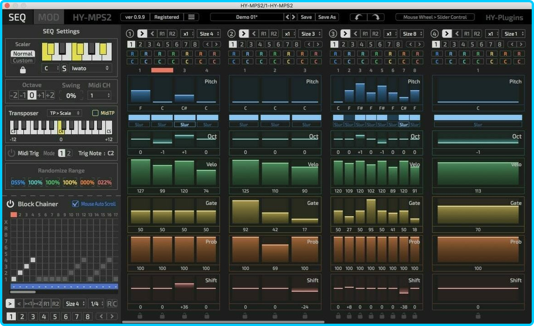This screenshot has width=534, height=326.
Task: Adjust sequencer 2 Prob bar with value 69
Action: point(275,253)
